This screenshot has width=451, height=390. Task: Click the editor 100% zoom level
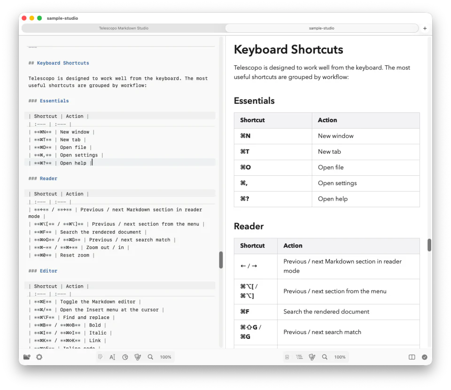pos(166,357)
